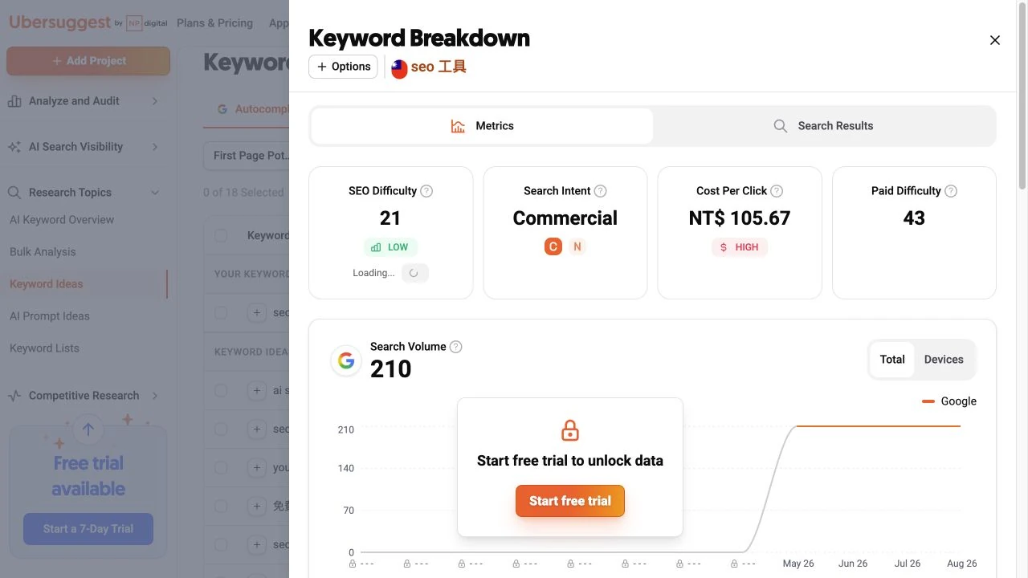Open SEO Difficulty help tooltip icon
The width and height of the screenshot is (1028, 578).
[426, 191]
